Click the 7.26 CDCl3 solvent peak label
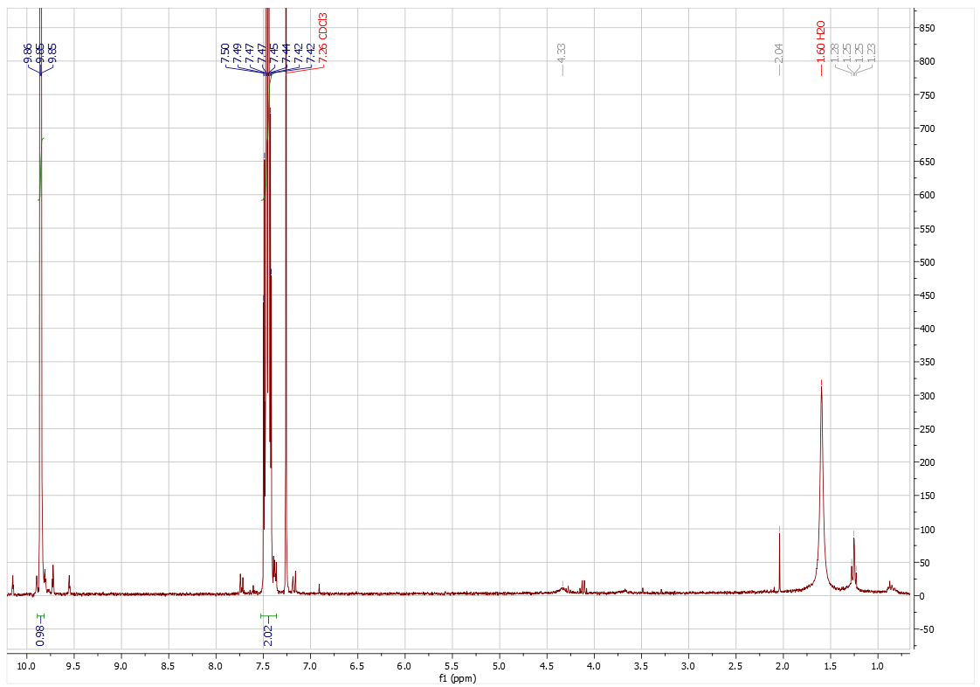980x687 pixels. [323, 38]
